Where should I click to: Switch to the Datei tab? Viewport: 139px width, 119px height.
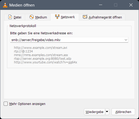(15, 17)
